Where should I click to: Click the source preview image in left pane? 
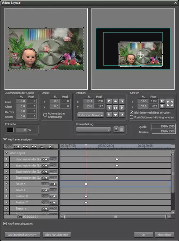tap(46, 49)
